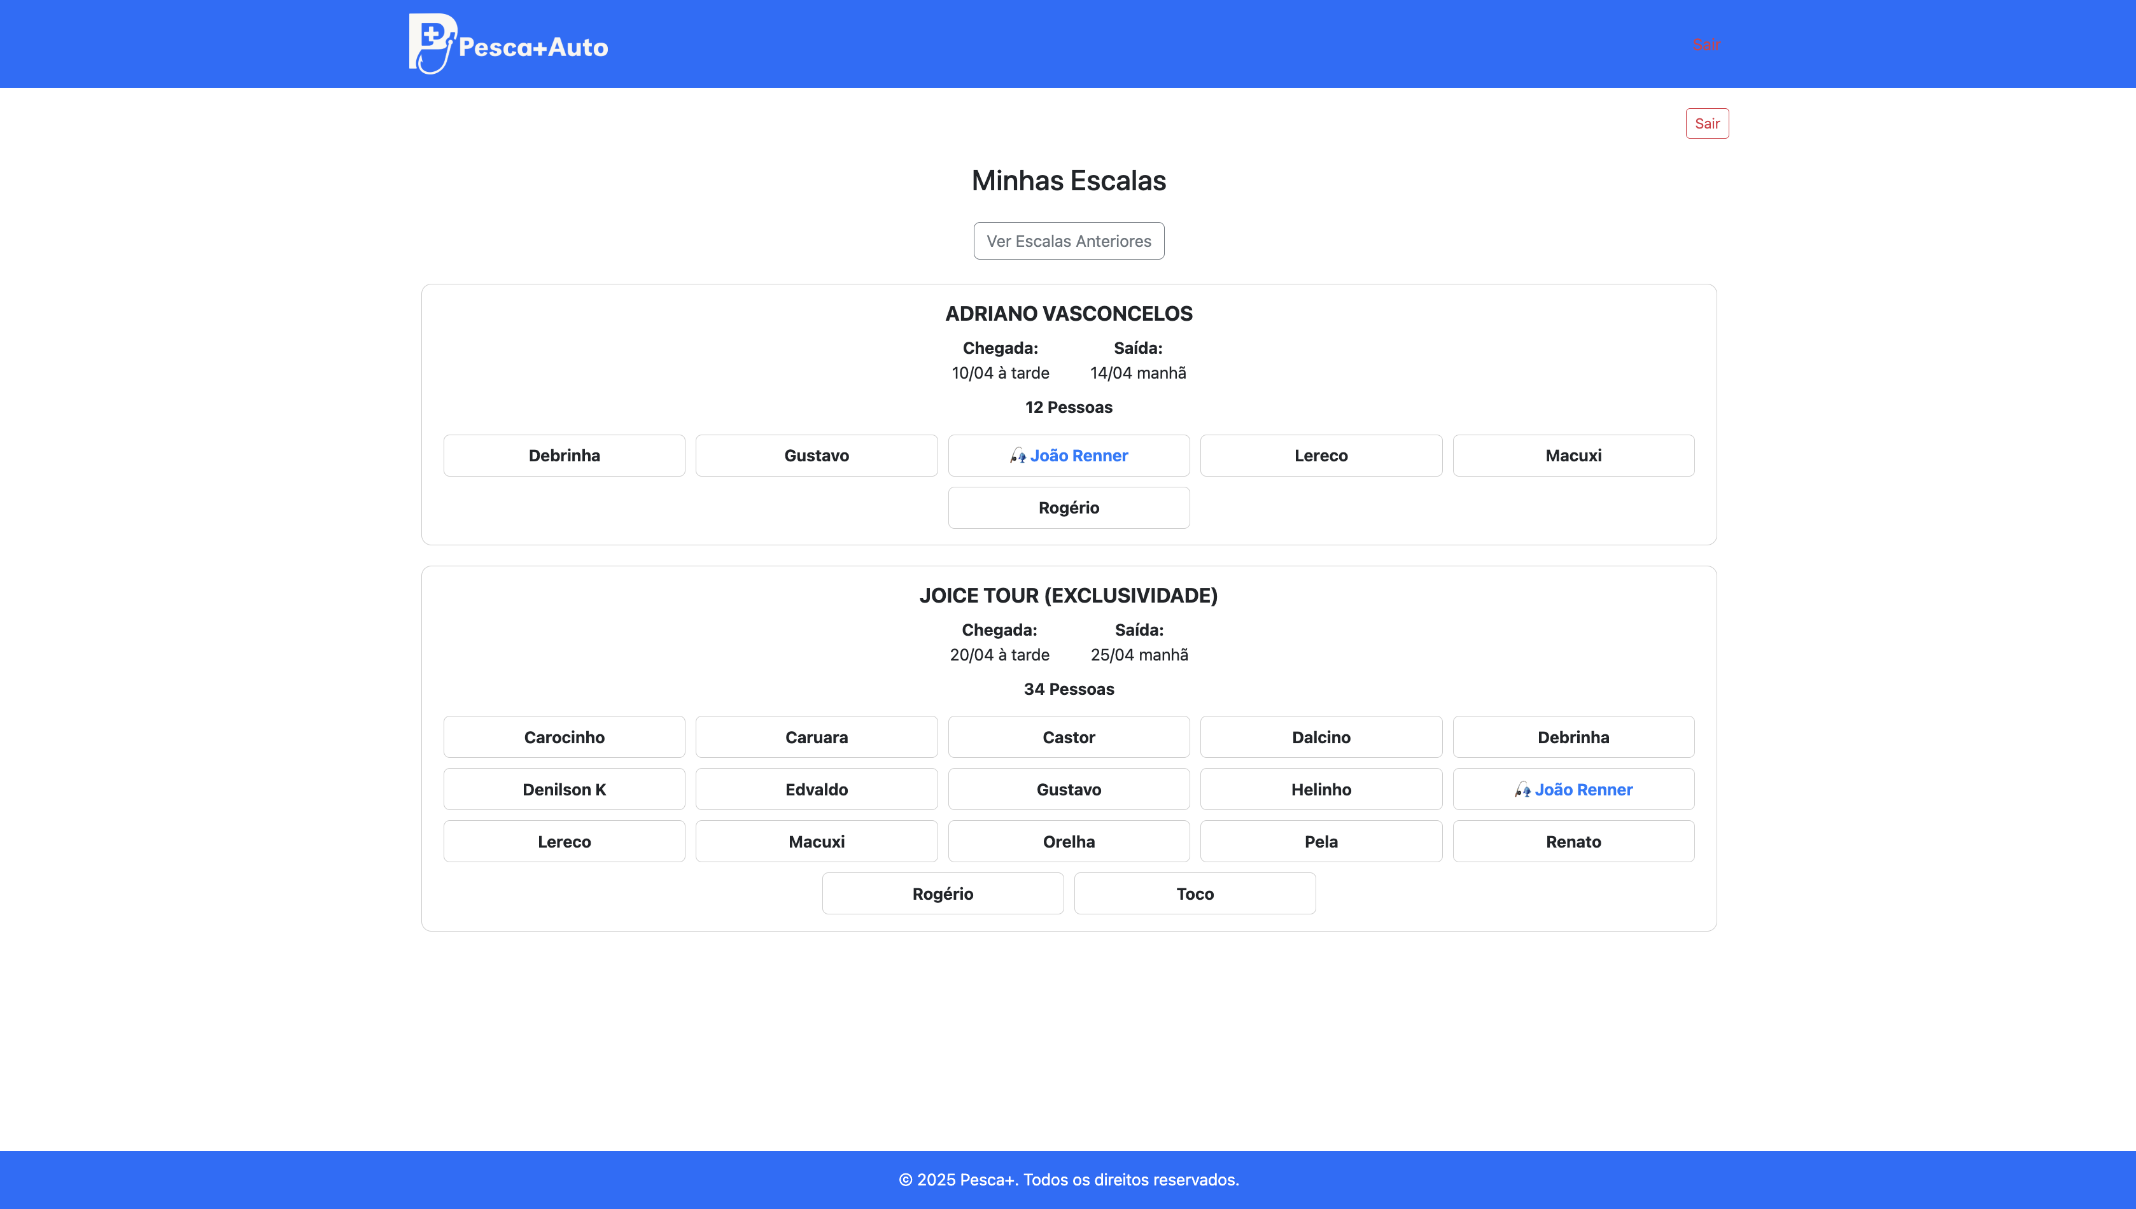Click the JOICE TOUR (EXCLUSIVIDADE) heading
2136x1209 pixels.
pyautogui.click(x=1068, y=596)
